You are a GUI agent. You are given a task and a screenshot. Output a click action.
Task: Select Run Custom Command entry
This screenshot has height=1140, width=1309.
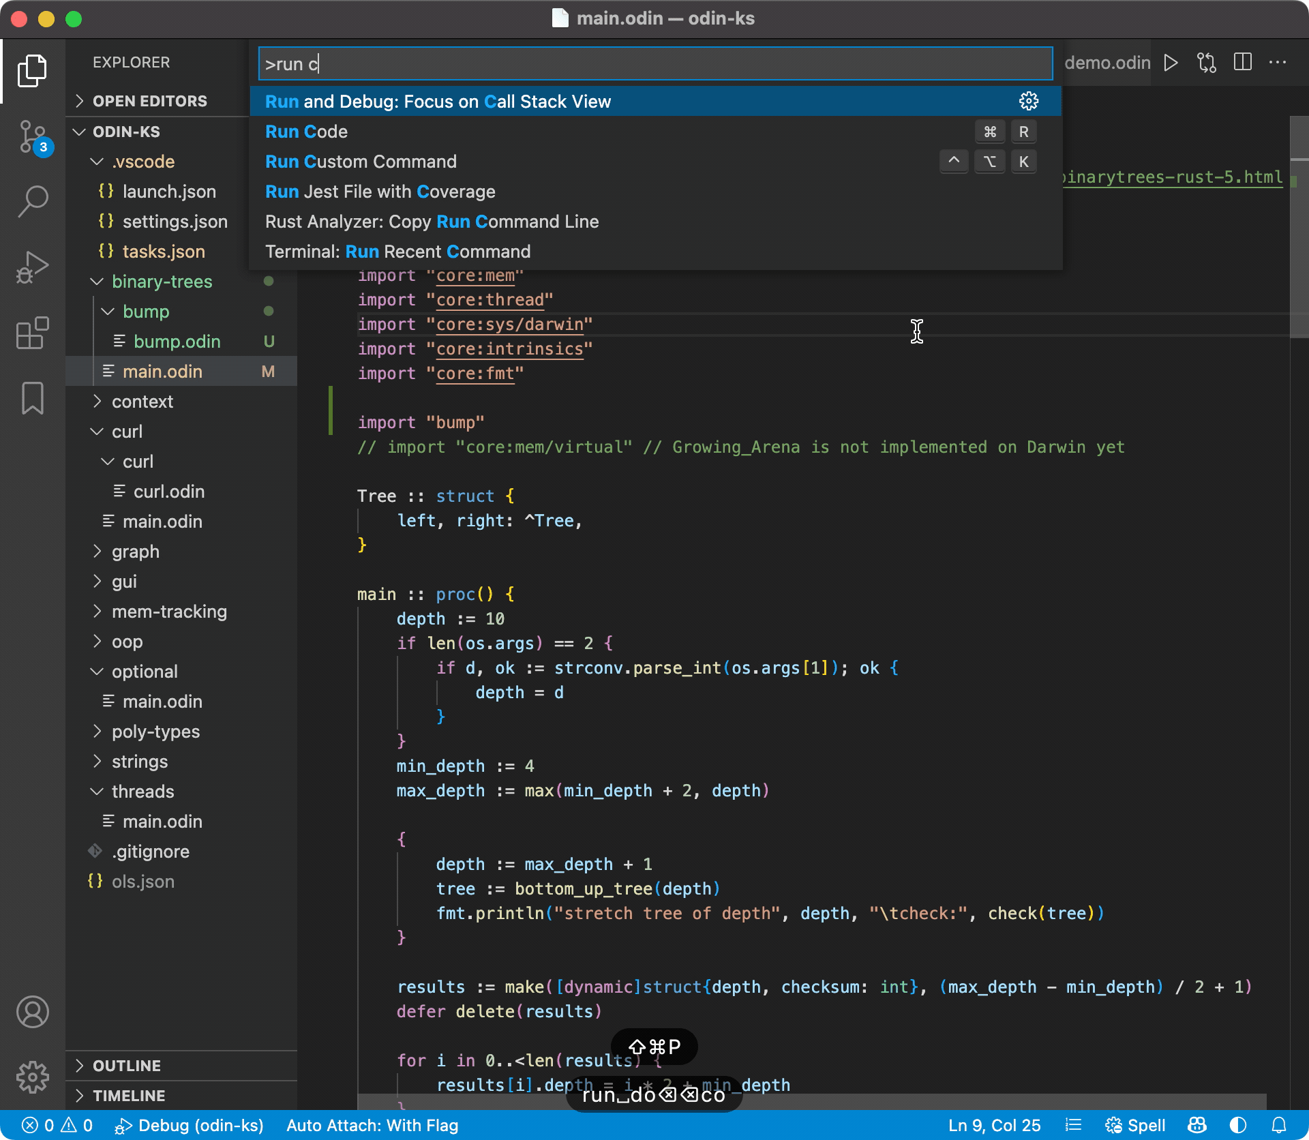(x=656, y=162)
